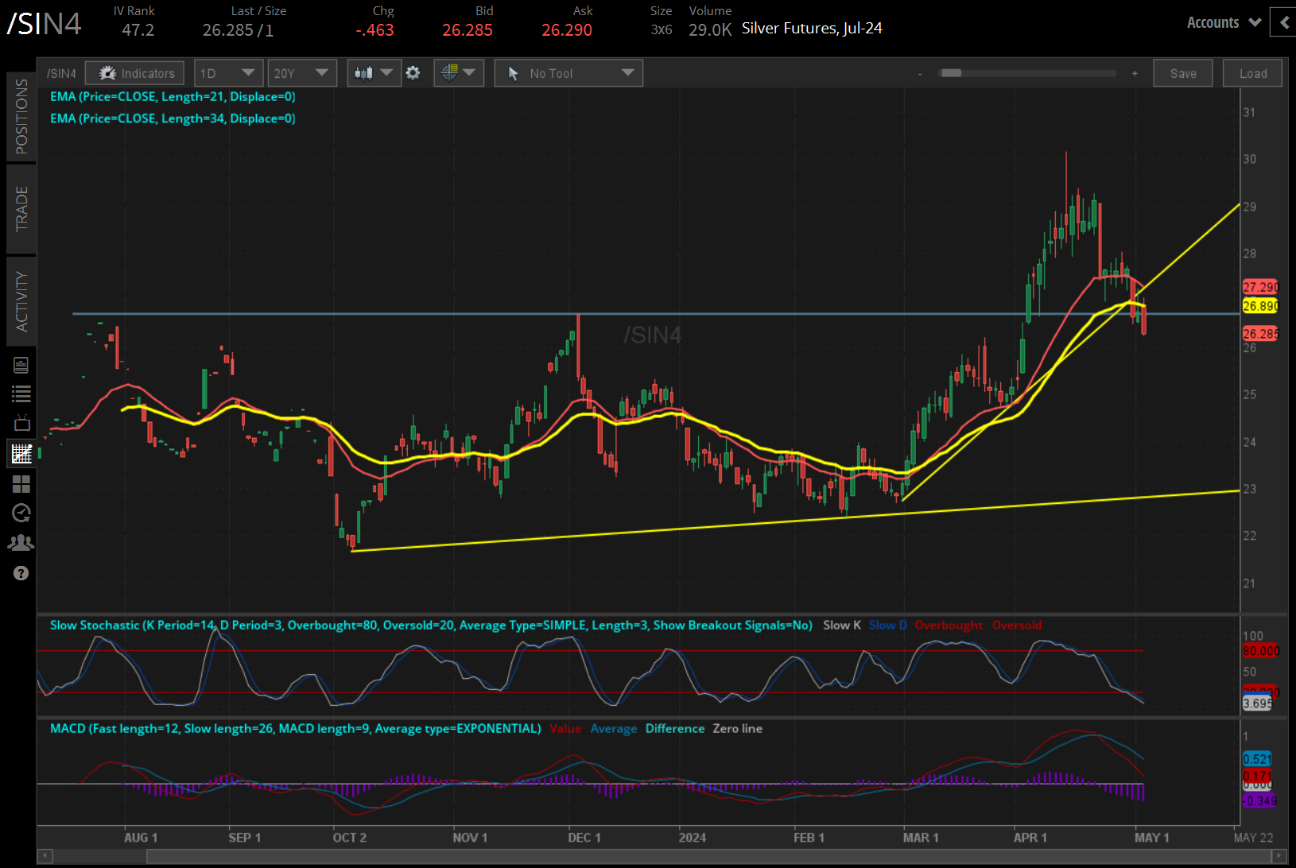Open the trade history clock icon
The image size is (1296, 868).
point(21,513)
